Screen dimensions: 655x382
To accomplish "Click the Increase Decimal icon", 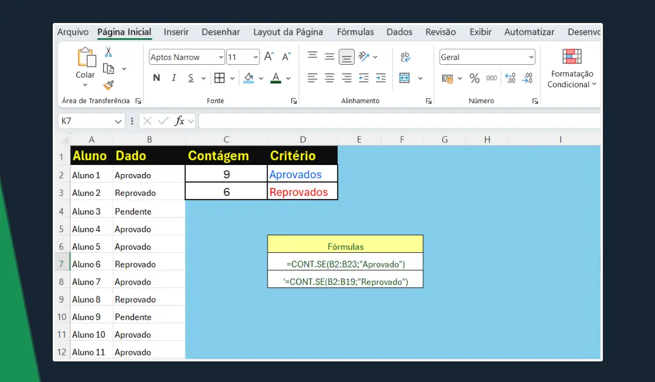I will coord(510,78).
